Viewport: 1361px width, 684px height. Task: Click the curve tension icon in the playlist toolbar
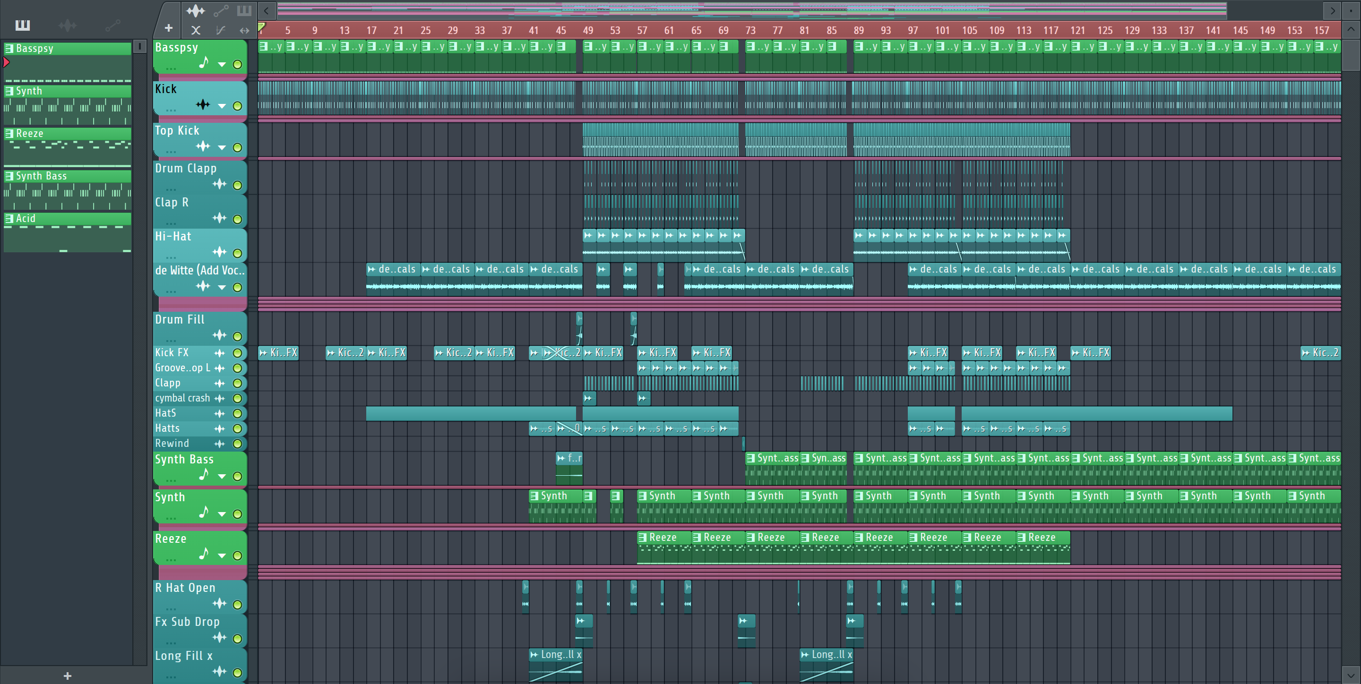coord(220,30)
